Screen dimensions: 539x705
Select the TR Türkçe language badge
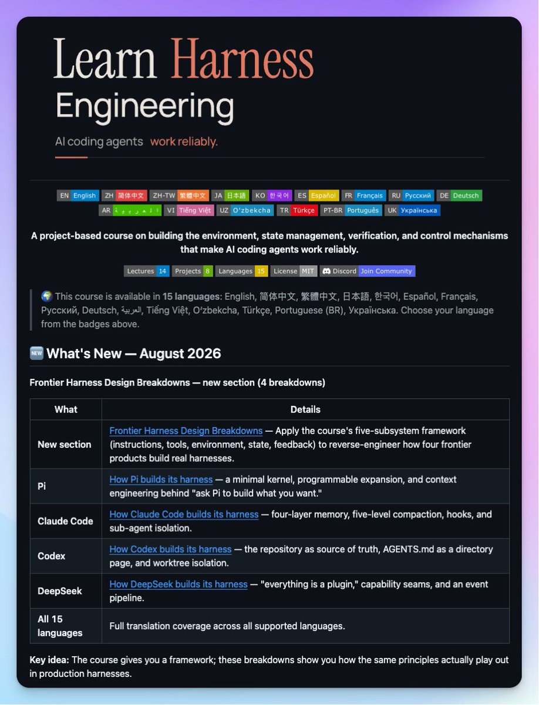297,210
